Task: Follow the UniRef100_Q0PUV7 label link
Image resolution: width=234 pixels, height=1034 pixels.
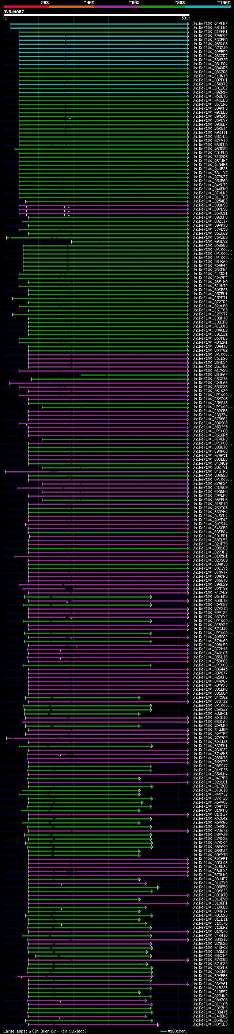Action: click(210, 120)
